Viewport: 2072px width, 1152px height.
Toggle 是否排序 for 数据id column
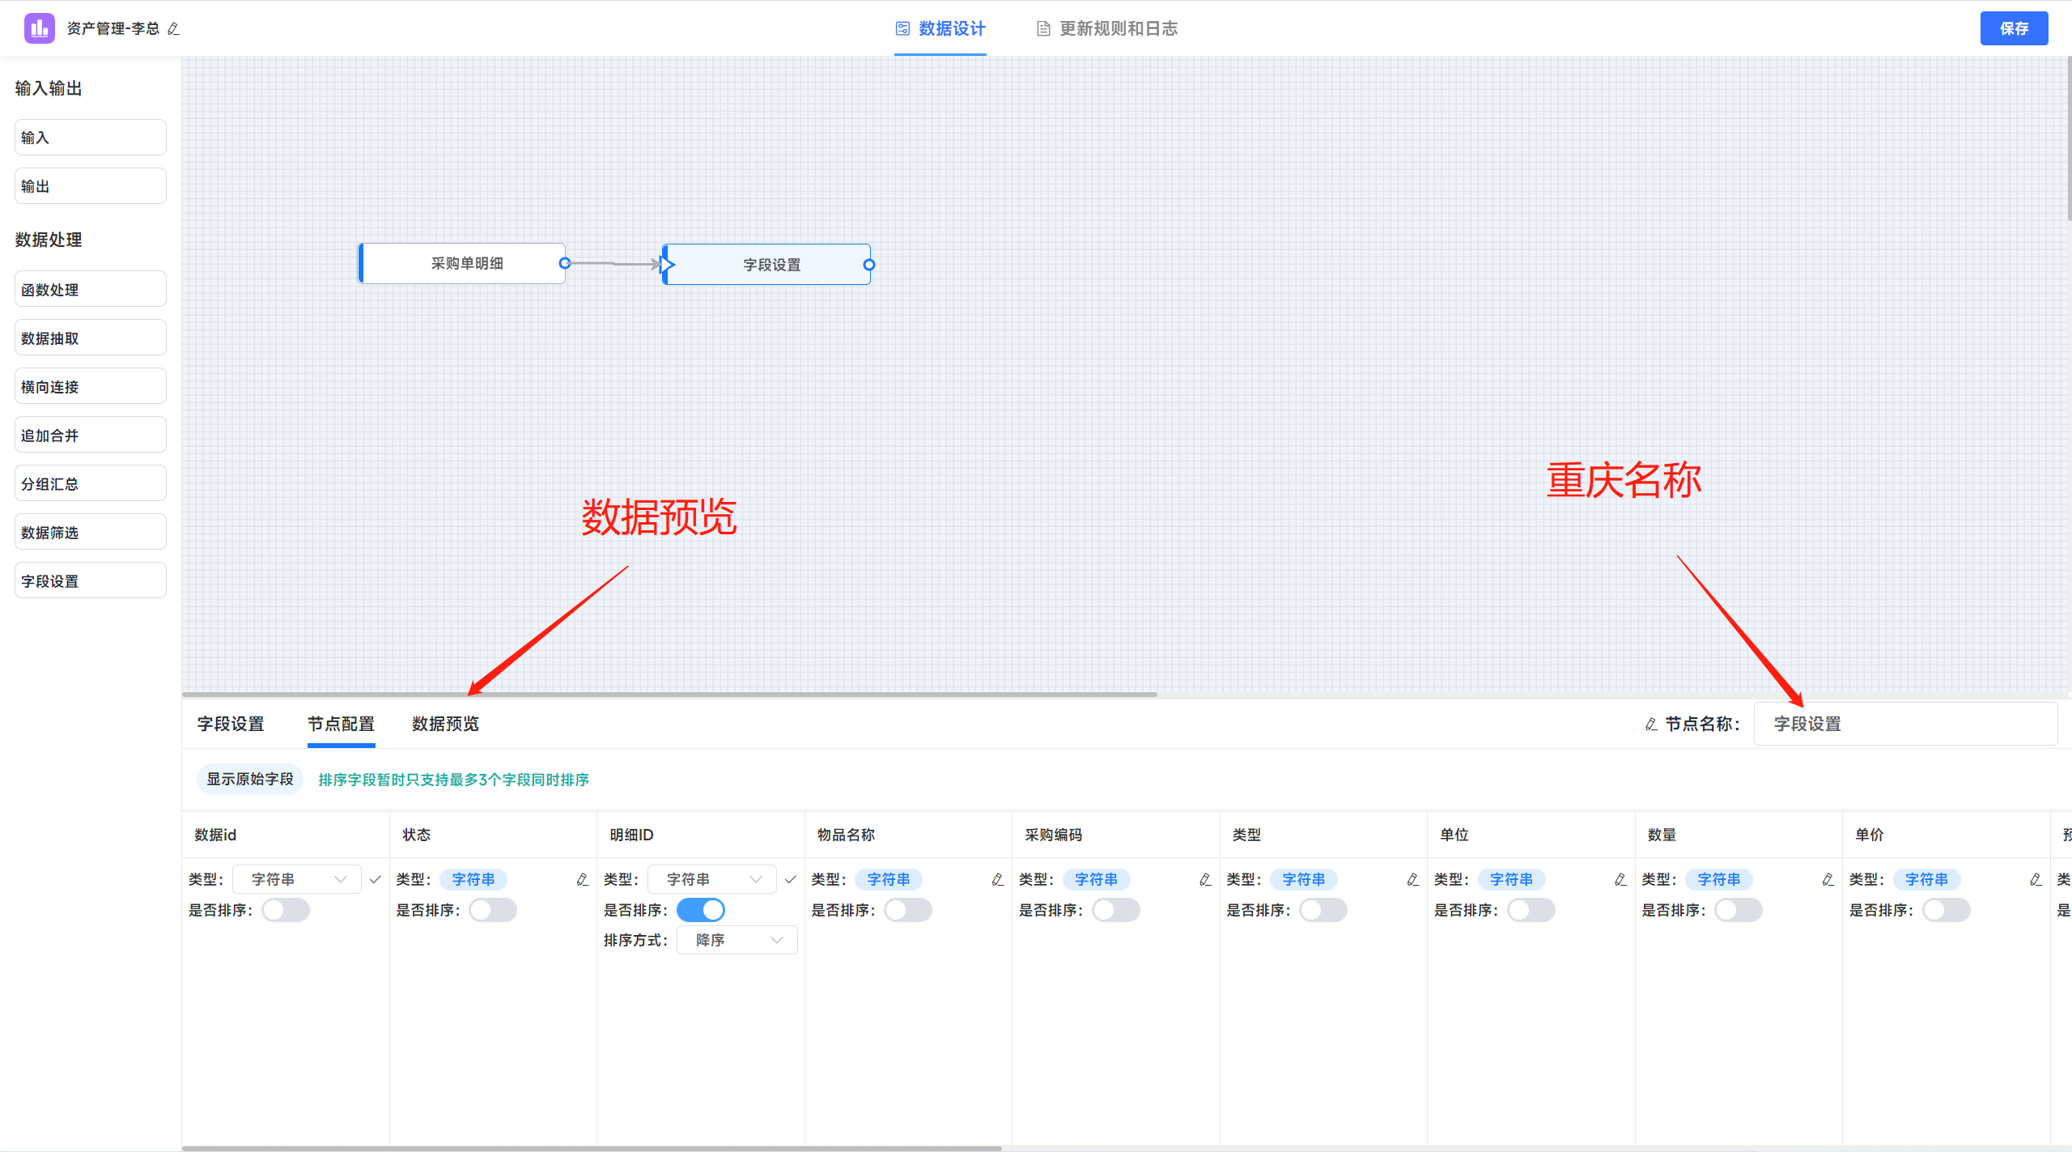click(286, 910)
